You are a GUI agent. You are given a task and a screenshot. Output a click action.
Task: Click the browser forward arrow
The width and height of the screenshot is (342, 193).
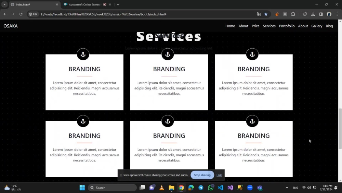(13, 14)
